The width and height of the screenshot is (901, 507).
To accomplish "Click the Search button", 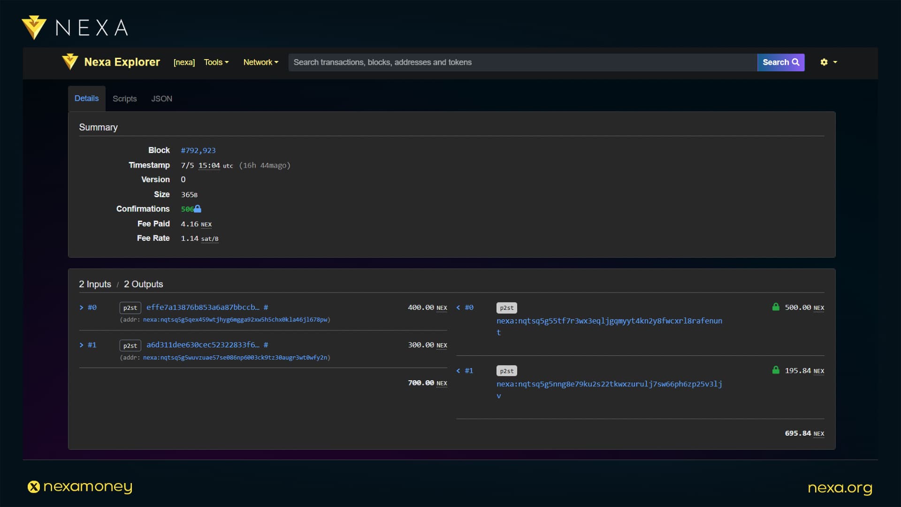I will (x=781, y=62).
